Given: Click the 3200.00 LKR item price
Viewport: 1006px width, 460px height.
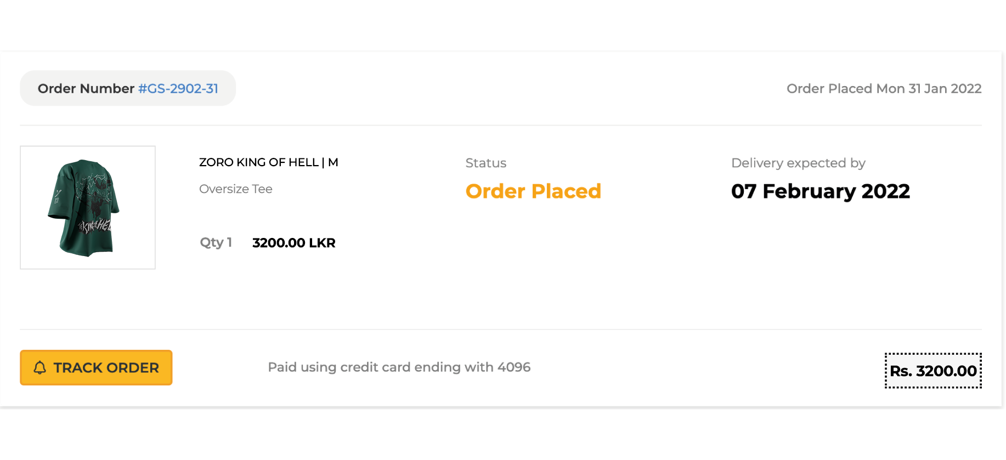Looking at the screenshot, I should click(x=294, y=243).
